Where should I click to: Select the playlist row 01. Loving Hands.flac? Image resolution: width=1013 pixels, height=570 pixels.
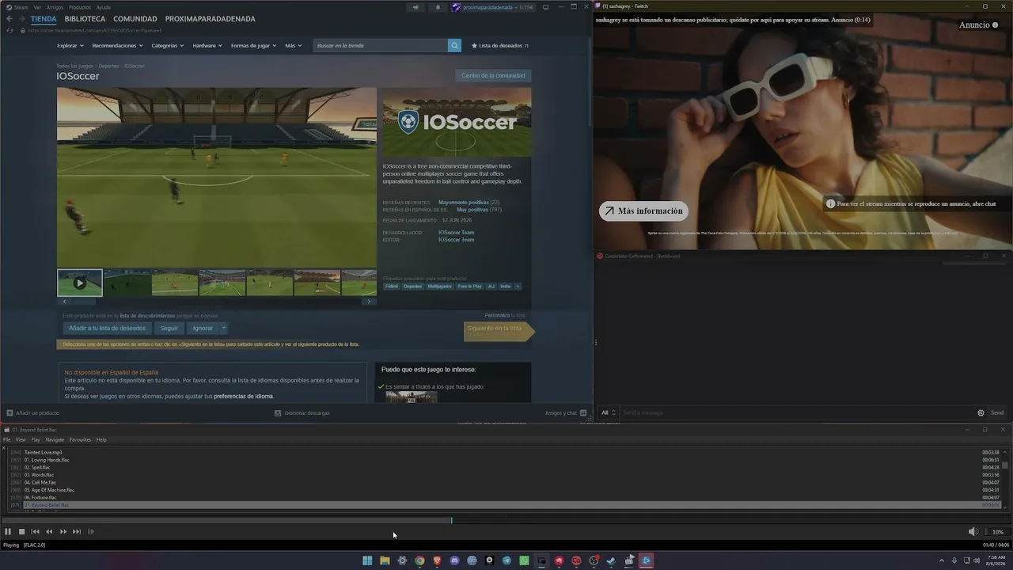pos(505,460)
